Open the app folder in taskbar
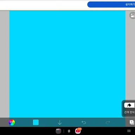Image resolution: width=135 pixels, height=135 pixels. click(x=58, y=131)
